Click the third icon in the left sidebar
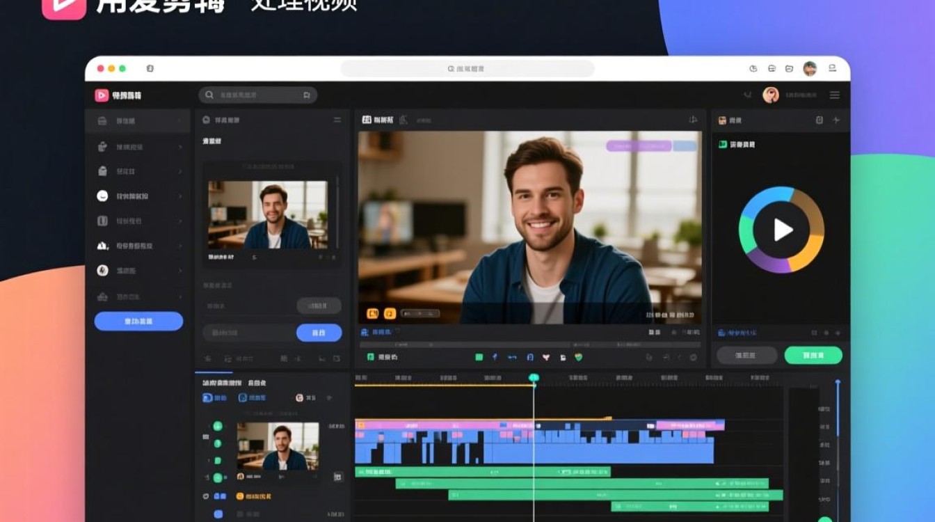 click(102, 171)
